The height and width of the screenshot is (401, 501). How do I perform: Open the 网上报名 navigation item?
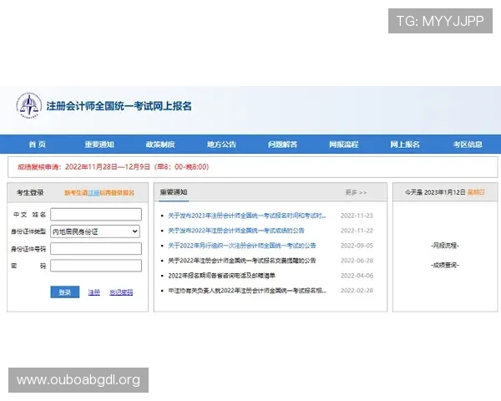405,145
